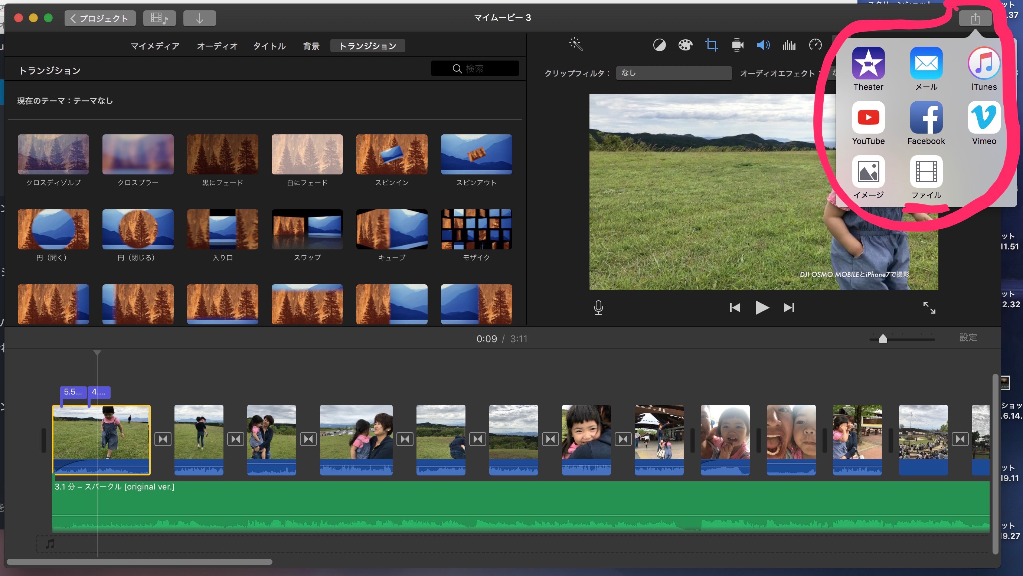
Task: Select the cropping tool
Action: (x=711, y=45)
